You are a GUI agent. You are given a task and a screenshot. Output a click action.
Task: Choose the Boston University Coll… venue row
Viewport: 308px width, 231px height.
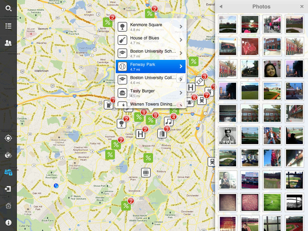[151, 79]
